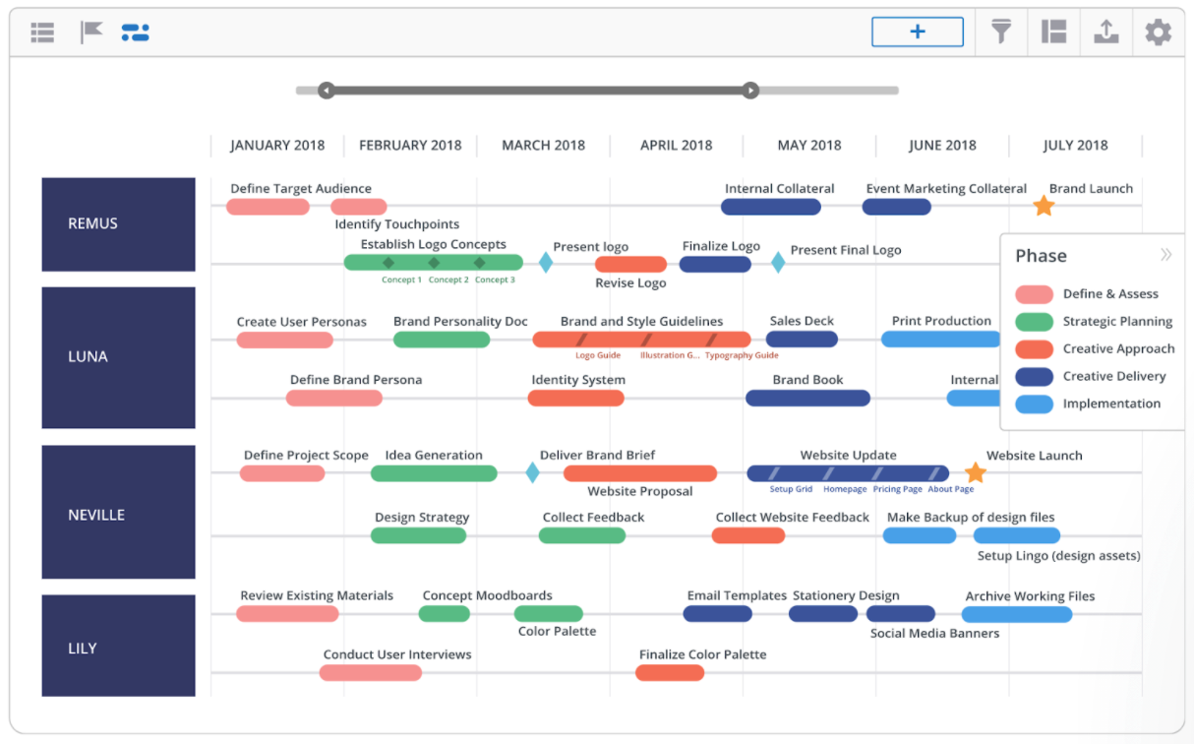This screenshot has height=744, width=1194.
Task: Toggle the Implementation phase
Action: [1034, 403]
